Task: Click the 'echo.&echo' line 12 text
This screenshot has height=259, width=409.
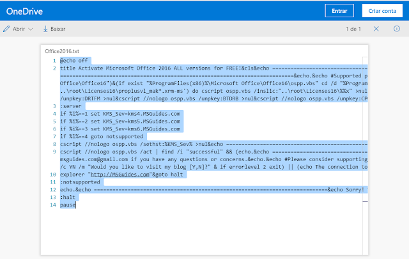Action: tap(213, 189)
